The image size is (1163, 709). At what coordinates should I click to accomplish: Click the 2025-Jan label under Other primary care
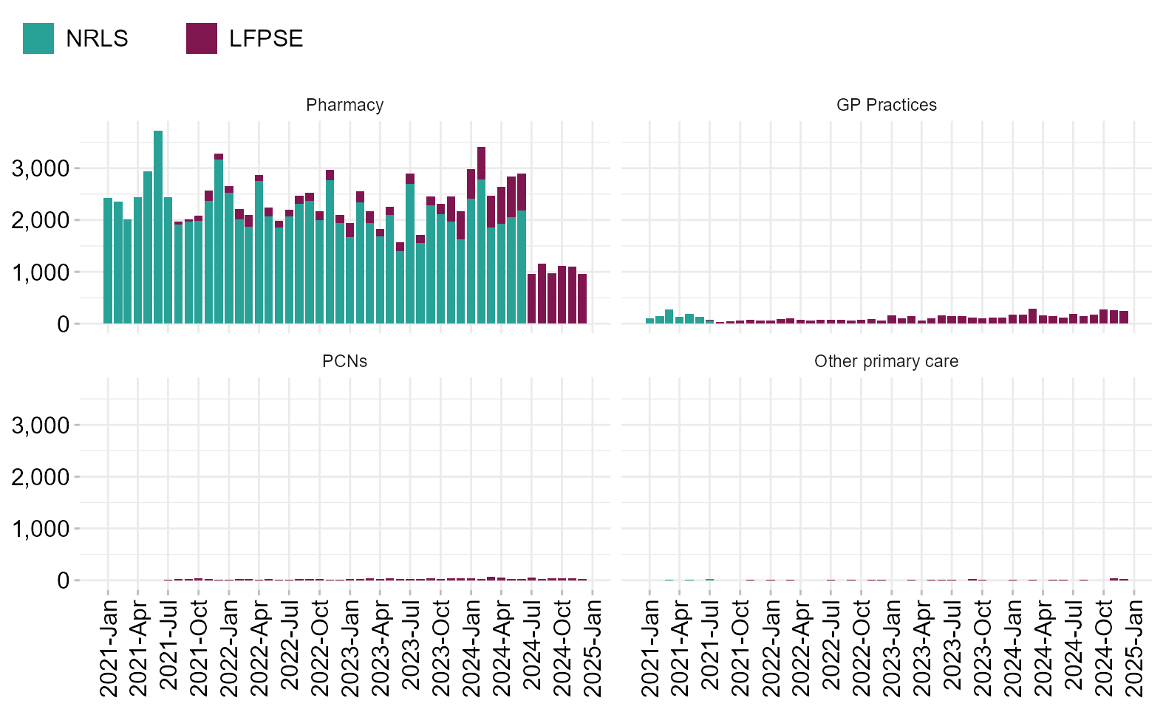tap(1134, 648)
